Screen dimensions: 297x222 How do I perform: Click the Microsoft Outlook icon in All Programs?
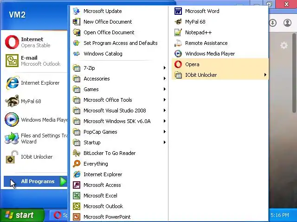[77, 206]
